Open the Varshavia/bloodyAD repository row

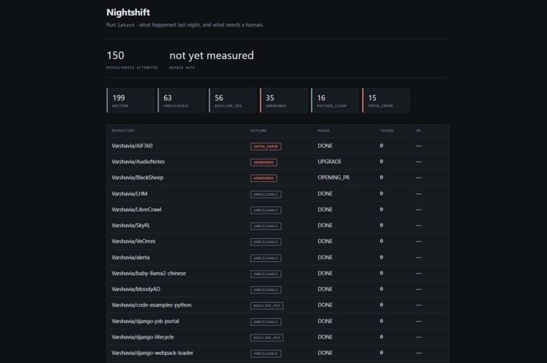278,289
